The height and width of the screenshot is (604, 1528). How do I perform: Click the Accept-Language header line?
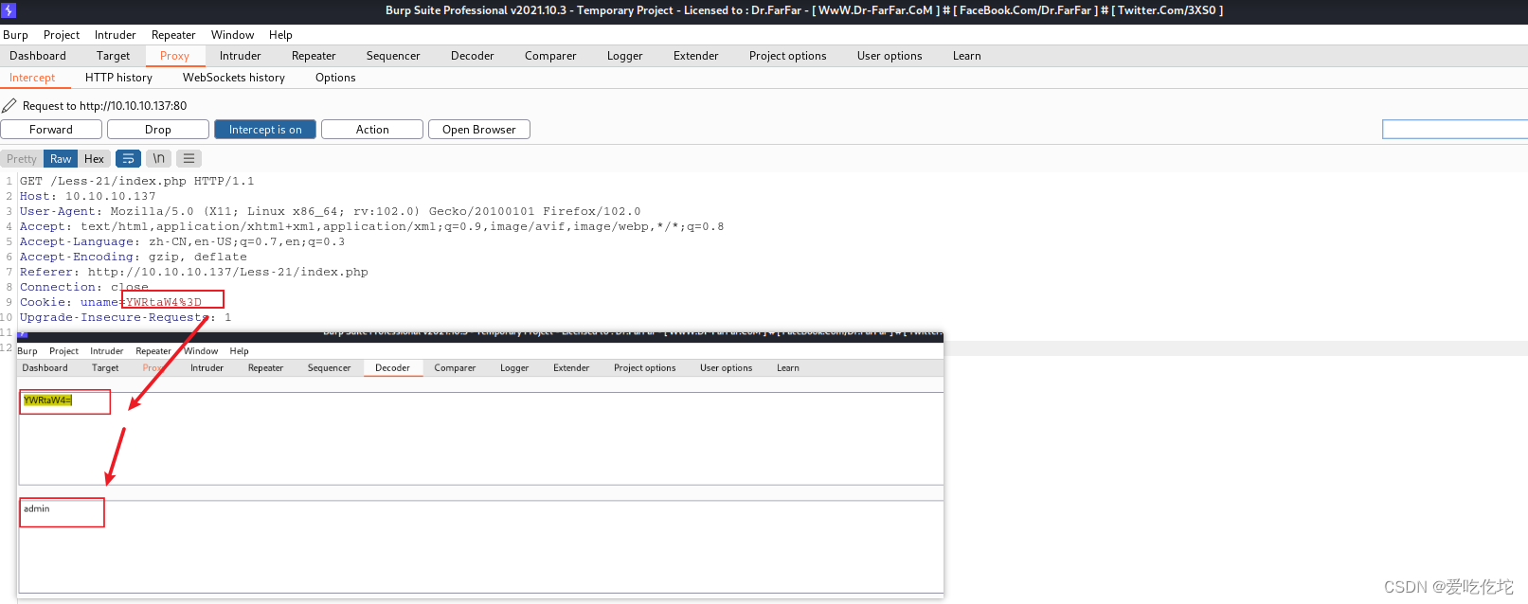183,241
